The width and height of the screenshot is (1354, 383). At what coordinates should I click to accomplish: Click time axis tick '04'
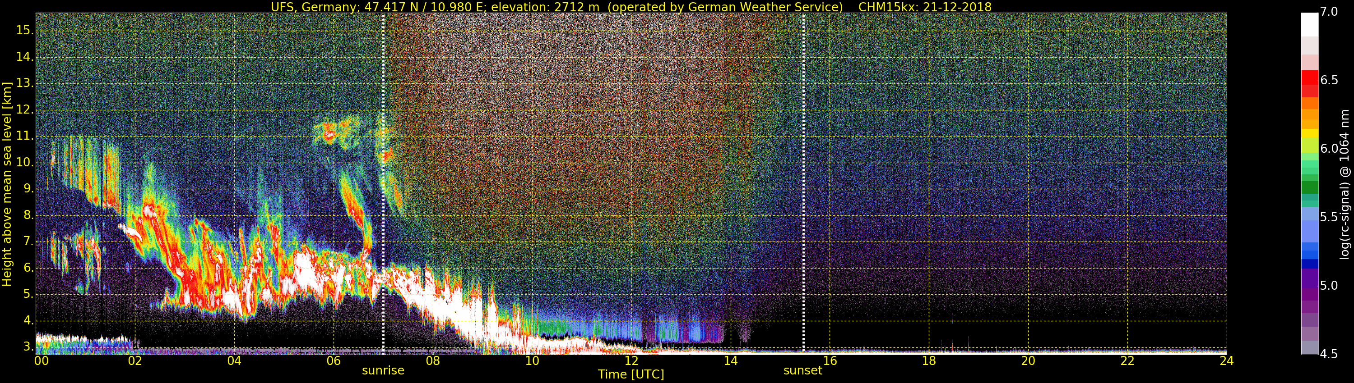(x=234, y=361)
